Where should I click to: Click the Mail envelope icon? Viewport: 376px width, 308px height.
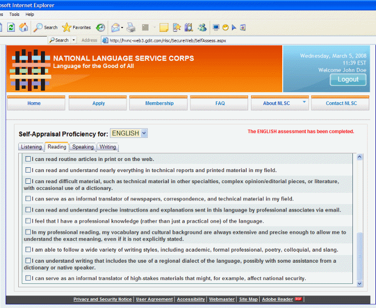115,27
